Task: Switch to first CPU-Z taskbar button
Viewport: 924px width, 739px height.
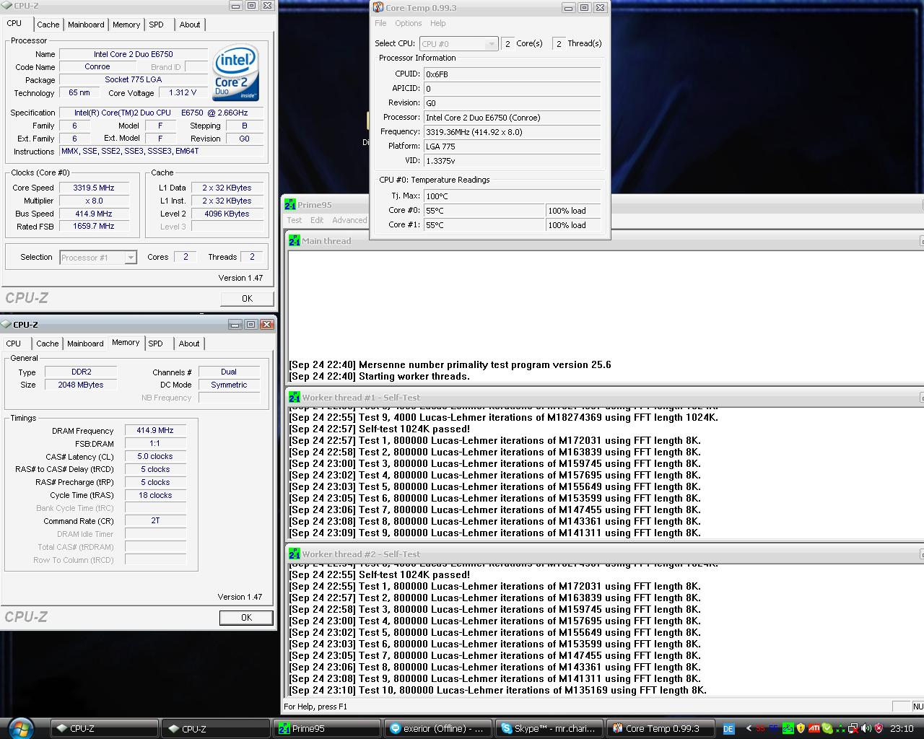Action: click(105, 729)
